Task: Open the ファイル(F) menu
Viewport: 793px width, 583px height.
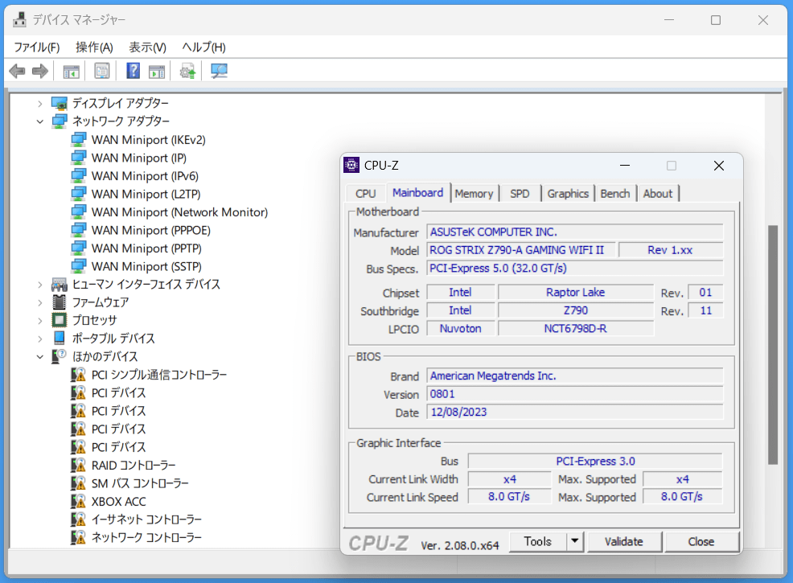Action: point(37,47)
